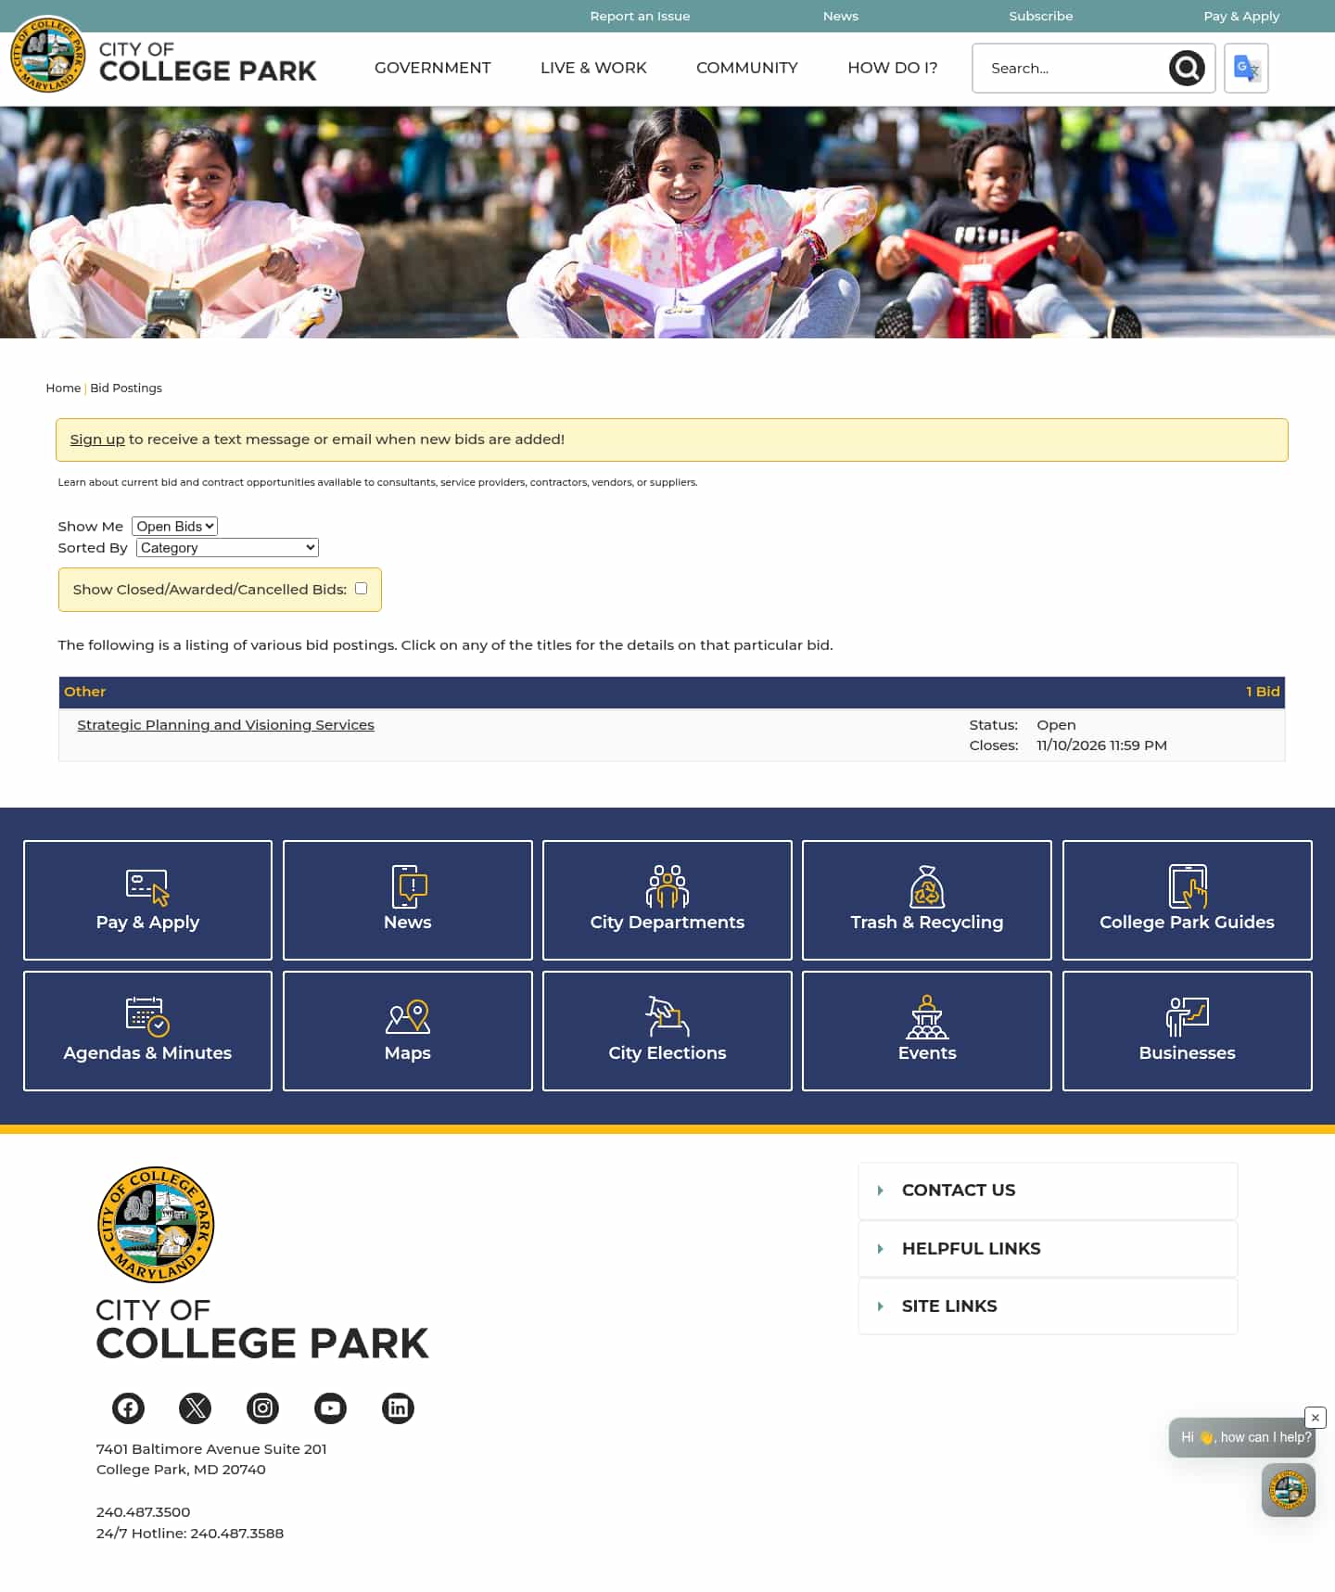The image size is (1335, 1592).
Task: Check Show Closed/Awarded/Cancelled Bids box
Action: [361, 588]
